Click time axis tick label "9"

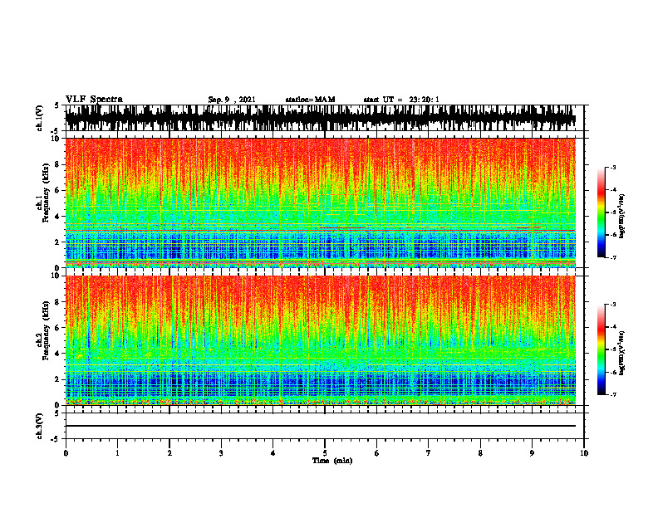[x=532, y=453]
